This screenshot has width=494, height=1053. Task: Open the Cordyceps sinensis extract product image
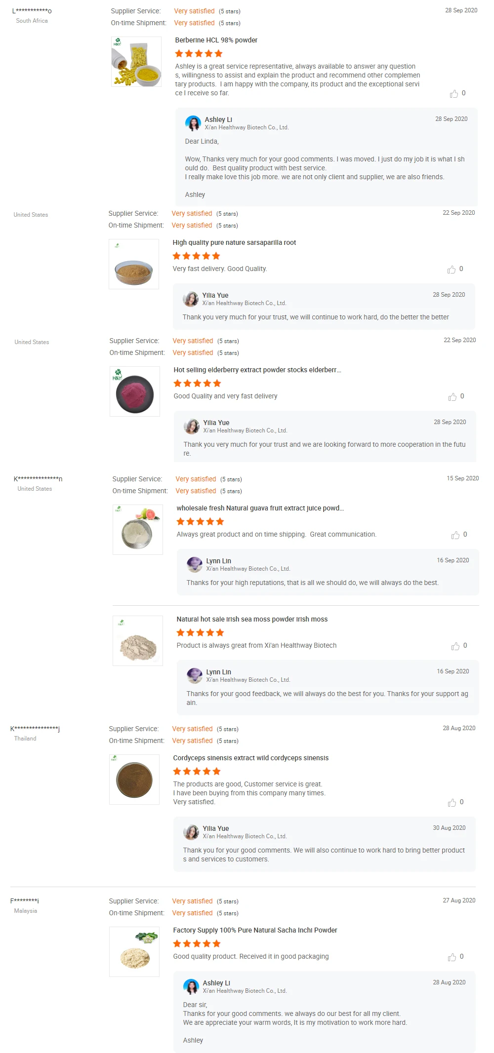click(x=134, y=780)
